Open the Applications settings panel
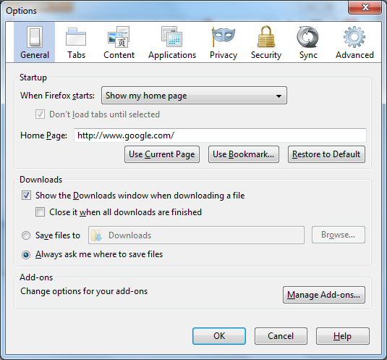The image size is (387, 360). coord(172,42)
